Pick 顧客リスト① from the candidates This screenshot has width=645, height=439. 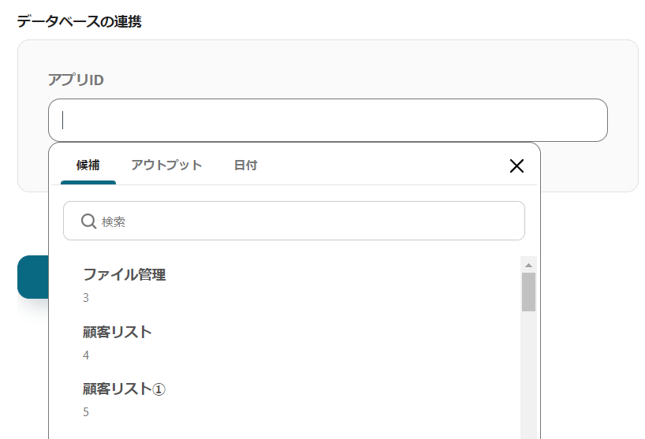click(124, 389)
